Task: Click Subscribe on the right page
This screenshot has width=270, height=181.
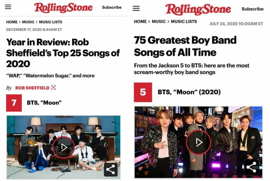Action: coord(253,9)
